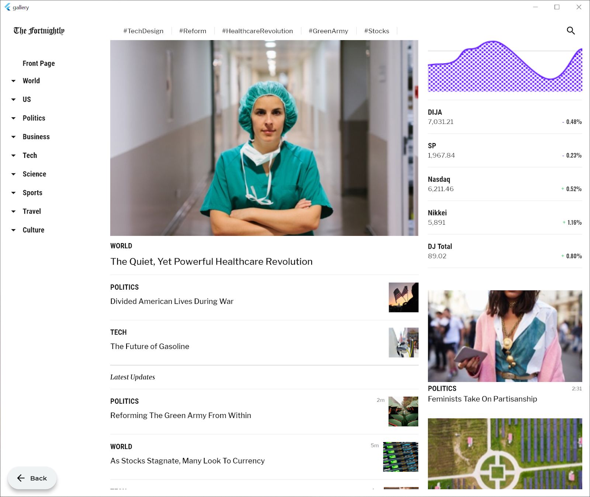Click the flag thumbnail beside Politics story
Viewport: 590px width, 497px height.
click(403, 298)
